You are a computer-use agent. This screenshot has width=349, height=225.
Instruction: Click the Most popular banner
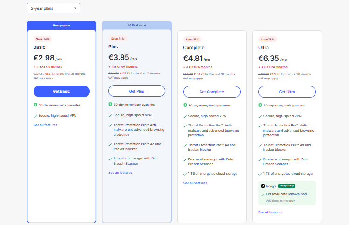(x=61, y=26)
